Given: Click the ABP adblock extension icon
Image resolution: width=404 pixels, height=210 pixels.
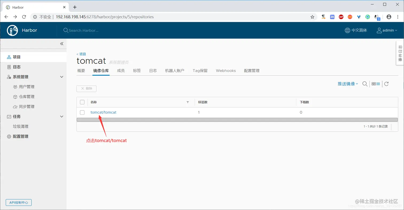Looking at the screenshot, I should pos(341,17).
